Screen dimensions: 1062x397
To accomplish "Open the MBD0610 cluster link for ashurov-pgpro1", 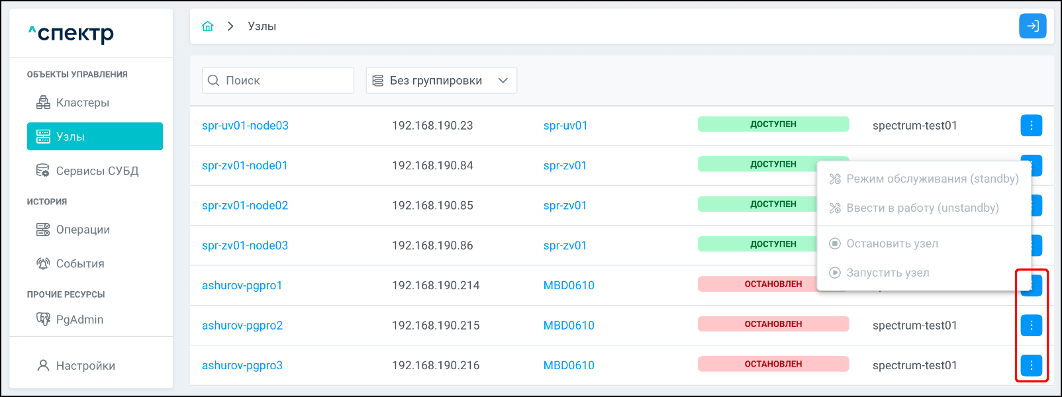I will tap(569, 285).
